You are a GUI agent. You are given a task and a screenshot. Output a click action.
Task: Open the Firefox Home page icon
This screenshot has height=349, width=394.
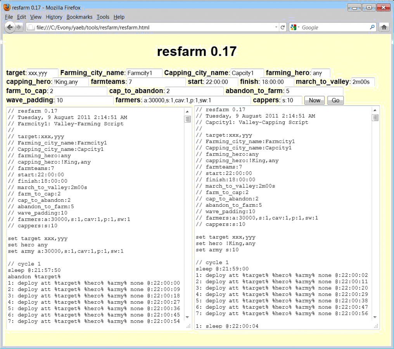[x=384, y=28]
